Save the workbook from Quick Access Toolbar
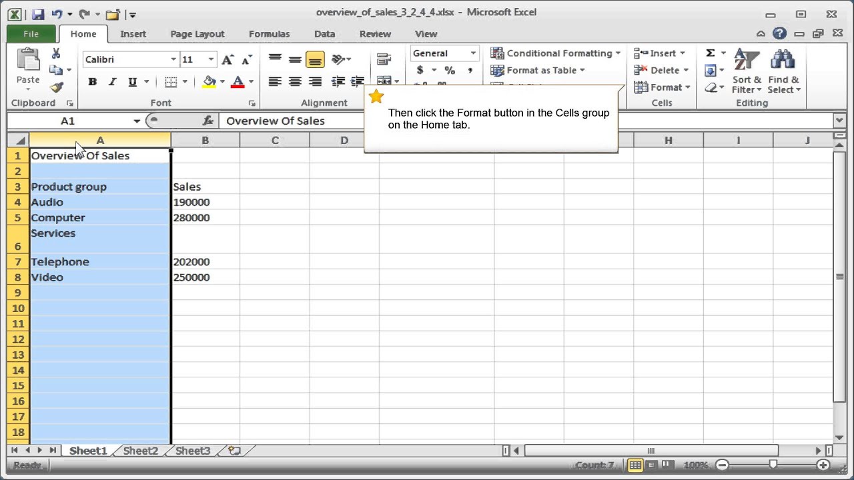854x480 pixels. click(x=37, y=14)
